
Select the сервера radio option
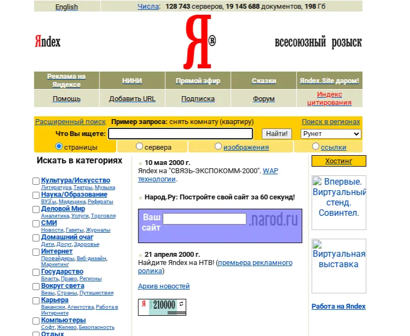click(x=140, y=146)
